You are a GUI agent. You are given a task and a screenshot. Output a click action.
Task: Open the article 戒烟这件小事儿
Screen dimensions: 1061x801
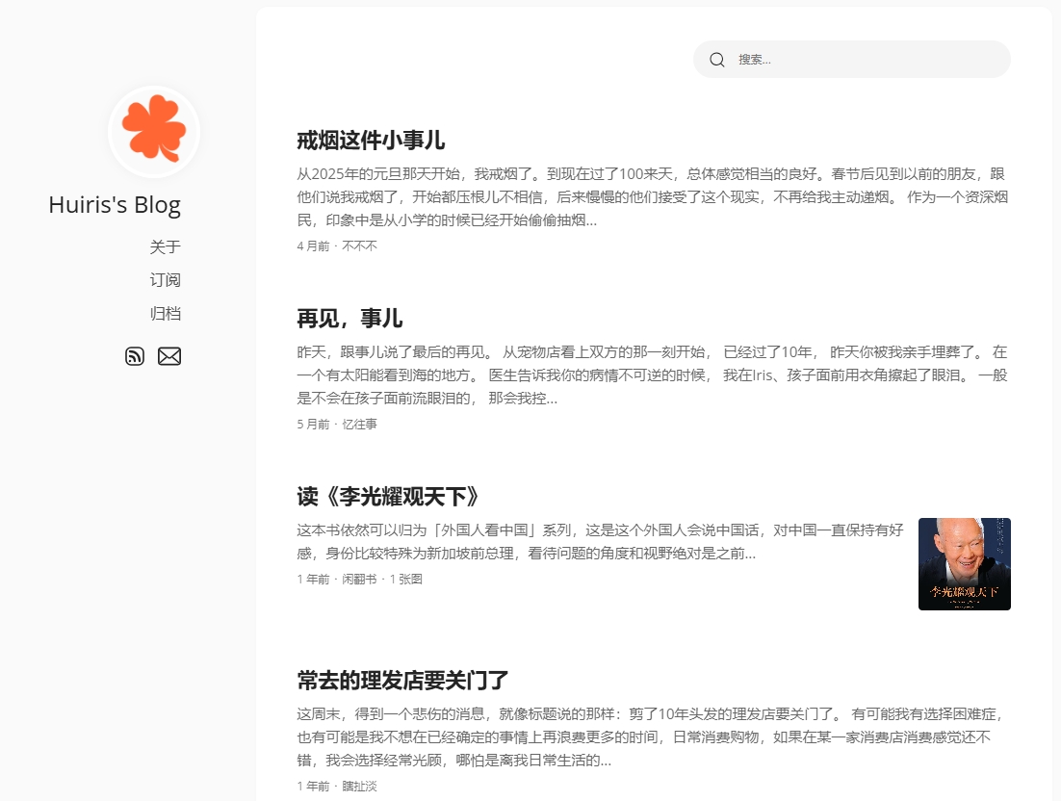370,141
